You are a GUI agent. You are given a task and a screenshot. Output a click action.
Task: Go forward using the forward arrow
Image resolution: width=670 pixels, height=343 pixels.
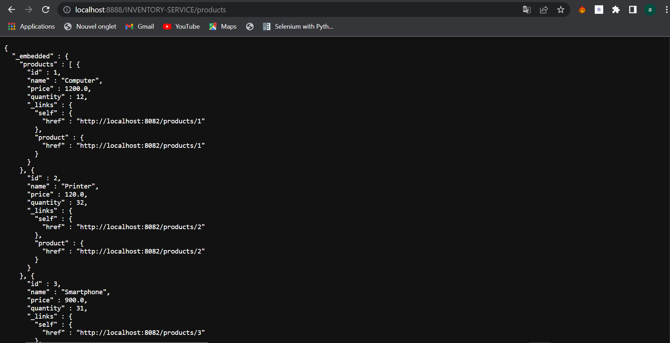coord(29,10)
